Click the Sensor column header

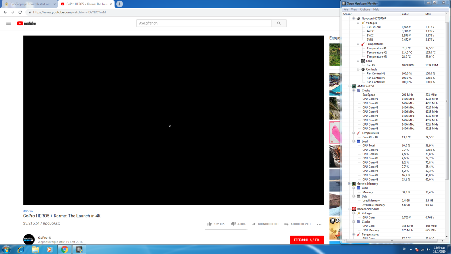[x=372, y=14]
